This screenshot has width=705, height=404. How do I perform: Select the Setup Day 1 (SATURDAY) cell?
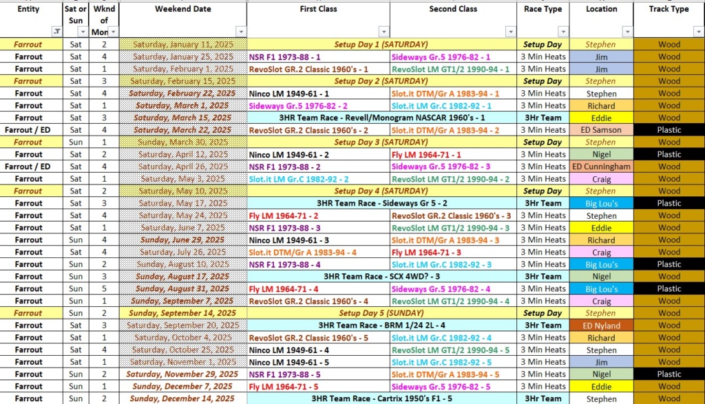coord(381,45)
